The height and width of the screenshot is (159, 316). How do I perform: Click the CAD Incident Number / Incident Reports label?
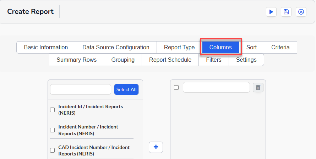[x=94, y=150]
